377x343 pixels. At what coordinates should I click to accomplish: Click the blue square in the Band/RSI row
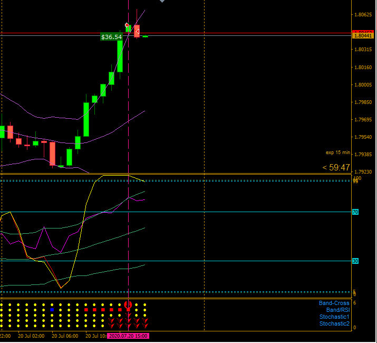point(52,310)
